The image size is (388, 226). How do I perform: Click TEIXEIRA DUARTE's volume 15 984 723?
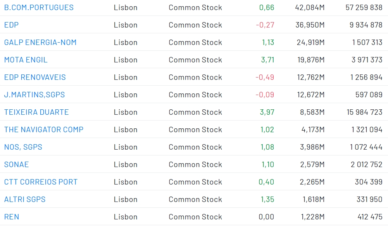pos(364,112)
